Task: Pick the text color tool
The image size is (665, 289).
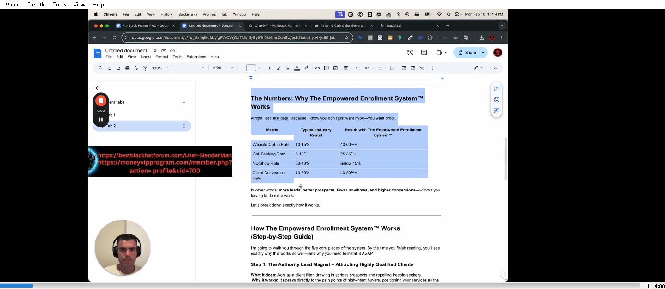Action: point(297,68)
